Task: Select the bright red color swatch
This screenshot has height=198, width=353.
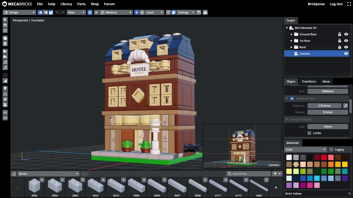Action: coord(324,158)
